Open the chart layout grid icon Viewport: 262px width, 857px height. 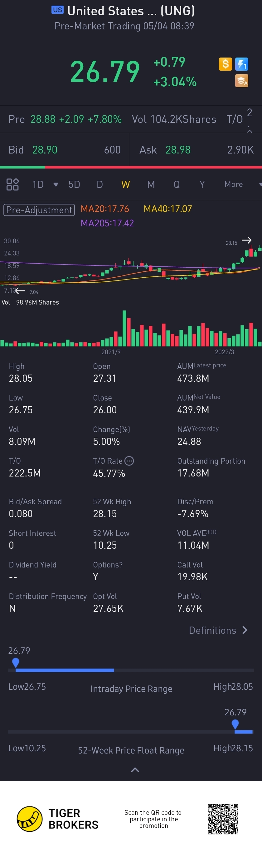(12, 184)
